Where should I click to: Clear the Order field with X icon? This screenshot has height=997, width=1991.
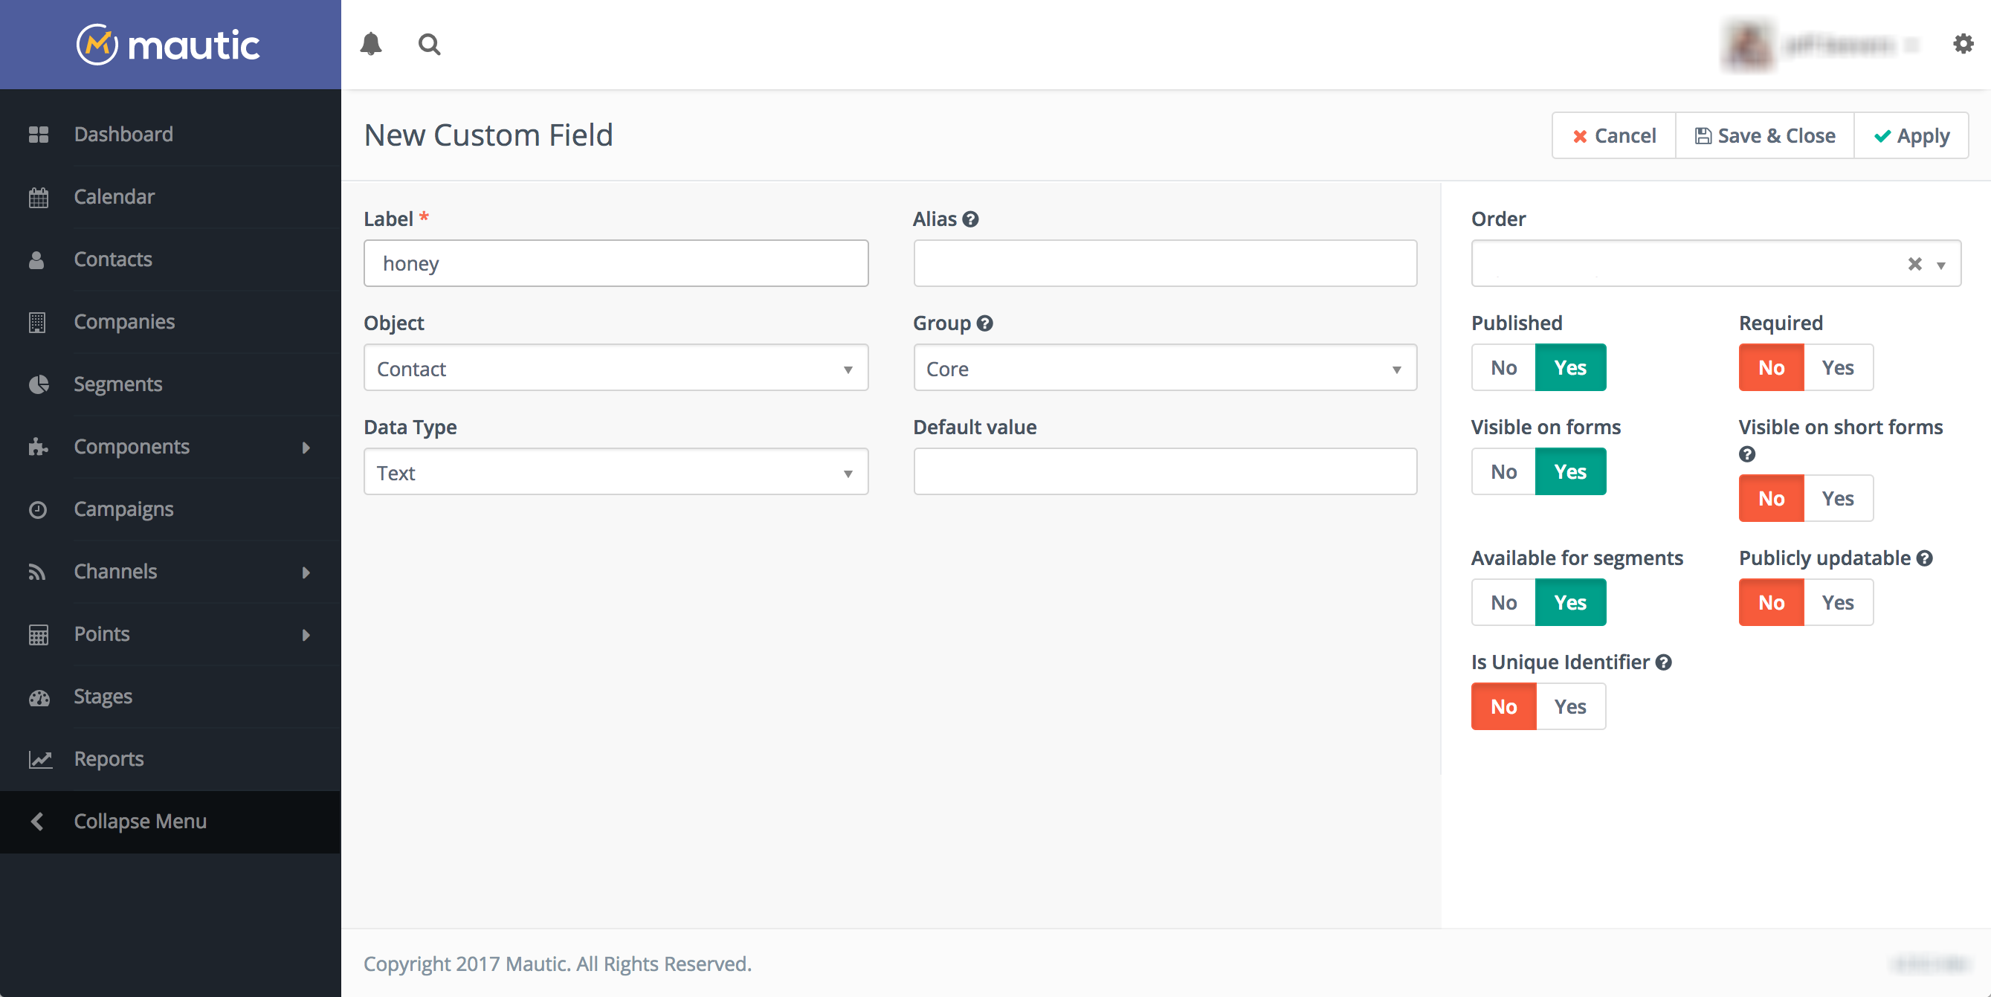(x=1914, y=265)
